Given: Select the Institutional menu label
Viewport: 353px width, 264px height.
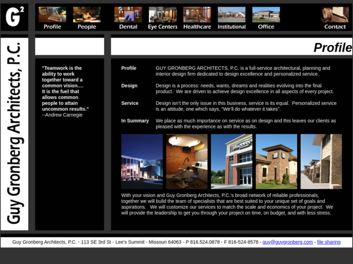Looking at the screenshot, I should coord(231,27).
